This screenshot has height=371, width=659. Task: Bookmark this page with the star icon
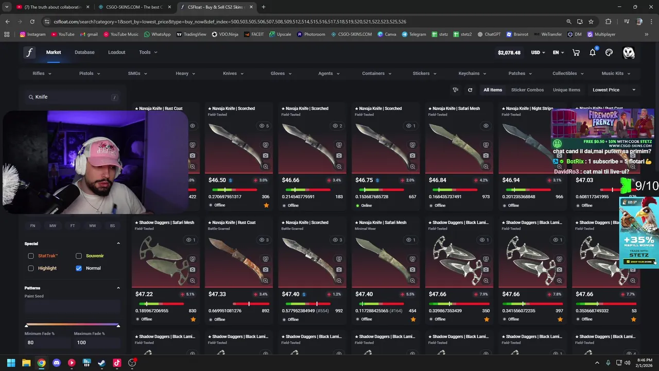[591, 22]
